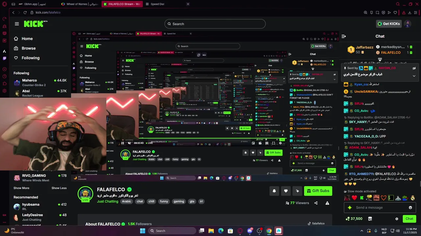Open Opera sidebar settings gear

pos(5,91)
